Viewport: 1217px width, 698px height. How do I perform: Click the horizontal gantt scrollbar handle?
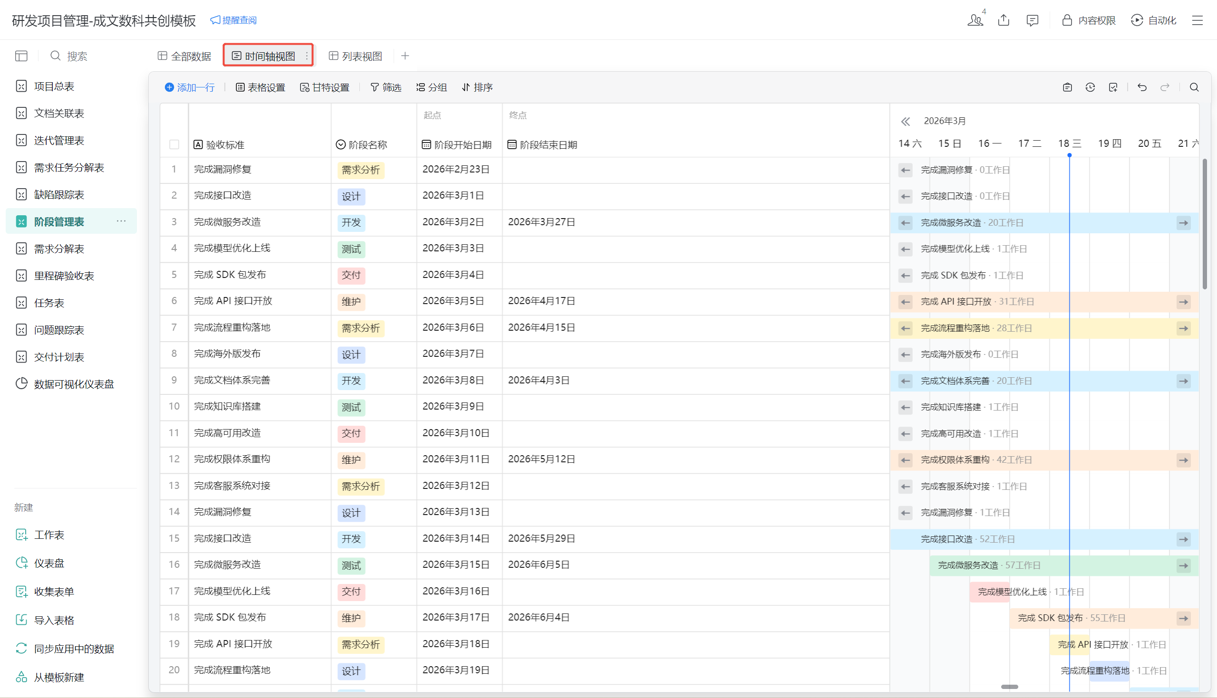1009,687
